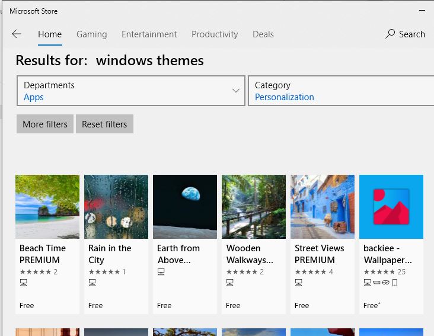The height and width of the screenshot is (336, 434).
Task: Select the Deals tab
Action: point(263,34)
